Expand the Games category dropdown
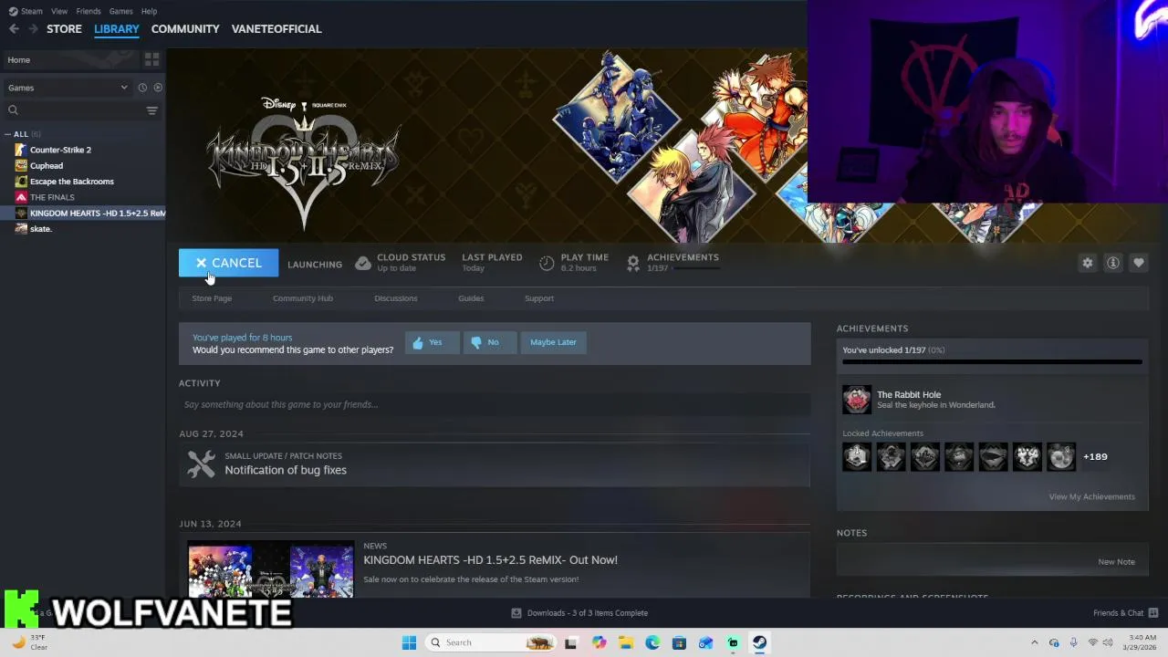The height and width of the screenshot is (657, 1168). coord(67,88)
